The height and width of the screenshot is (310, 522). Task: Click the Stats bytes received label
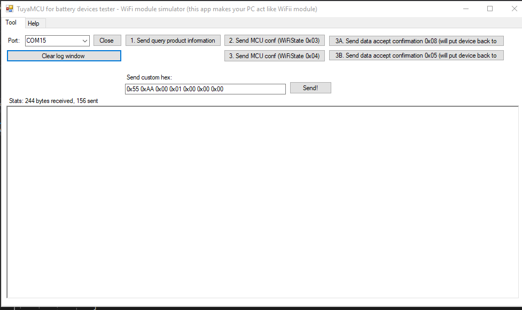click(53, 101)
